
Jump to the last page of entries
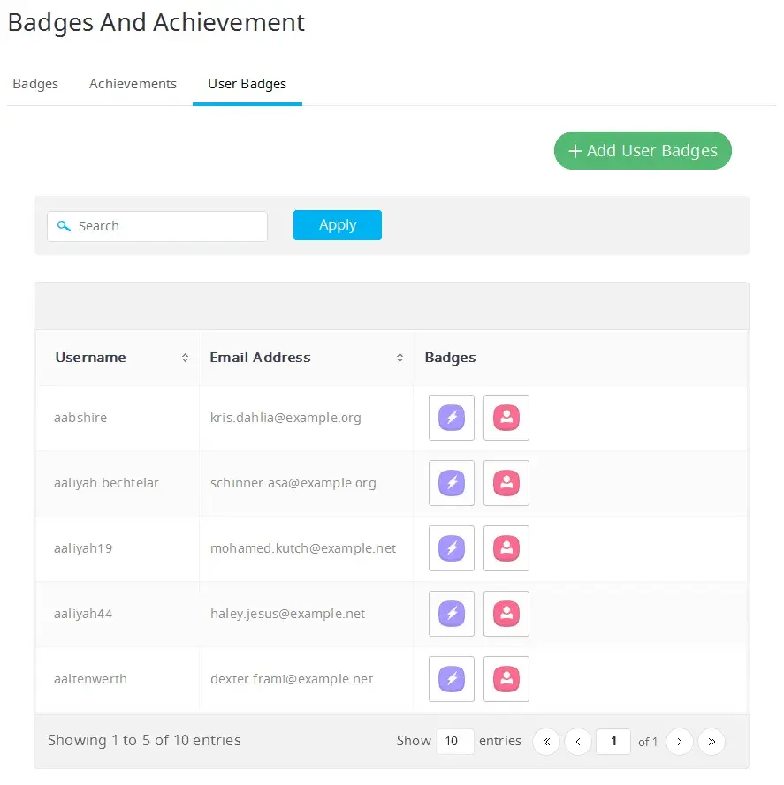[x=712, y=742]
